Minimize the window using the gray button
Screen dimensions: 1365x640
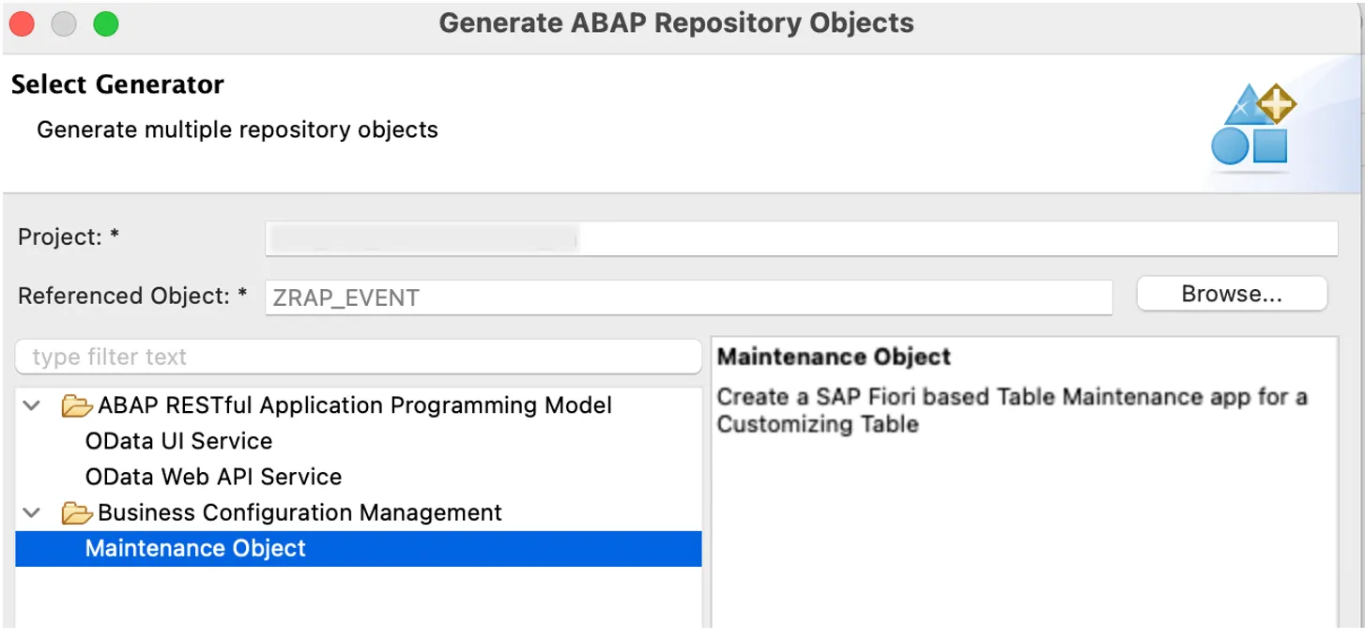[64, 23]
